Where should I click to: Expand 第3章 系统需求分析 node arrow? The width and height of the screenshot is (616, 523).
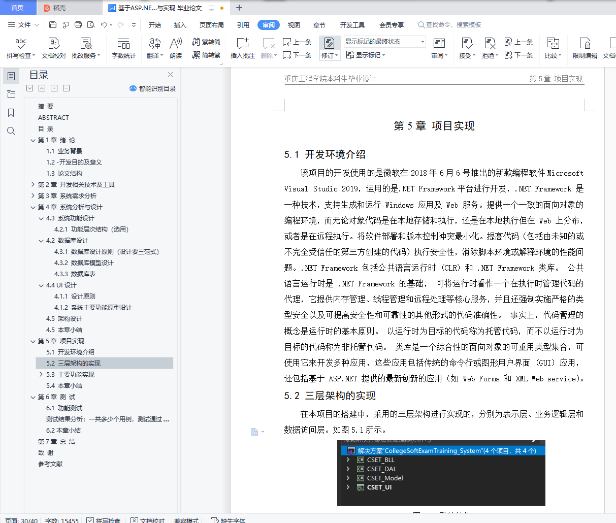(33, 196)
